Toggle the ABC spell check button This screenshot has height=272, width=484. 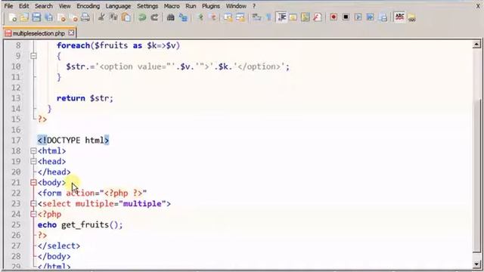[399, 17]
